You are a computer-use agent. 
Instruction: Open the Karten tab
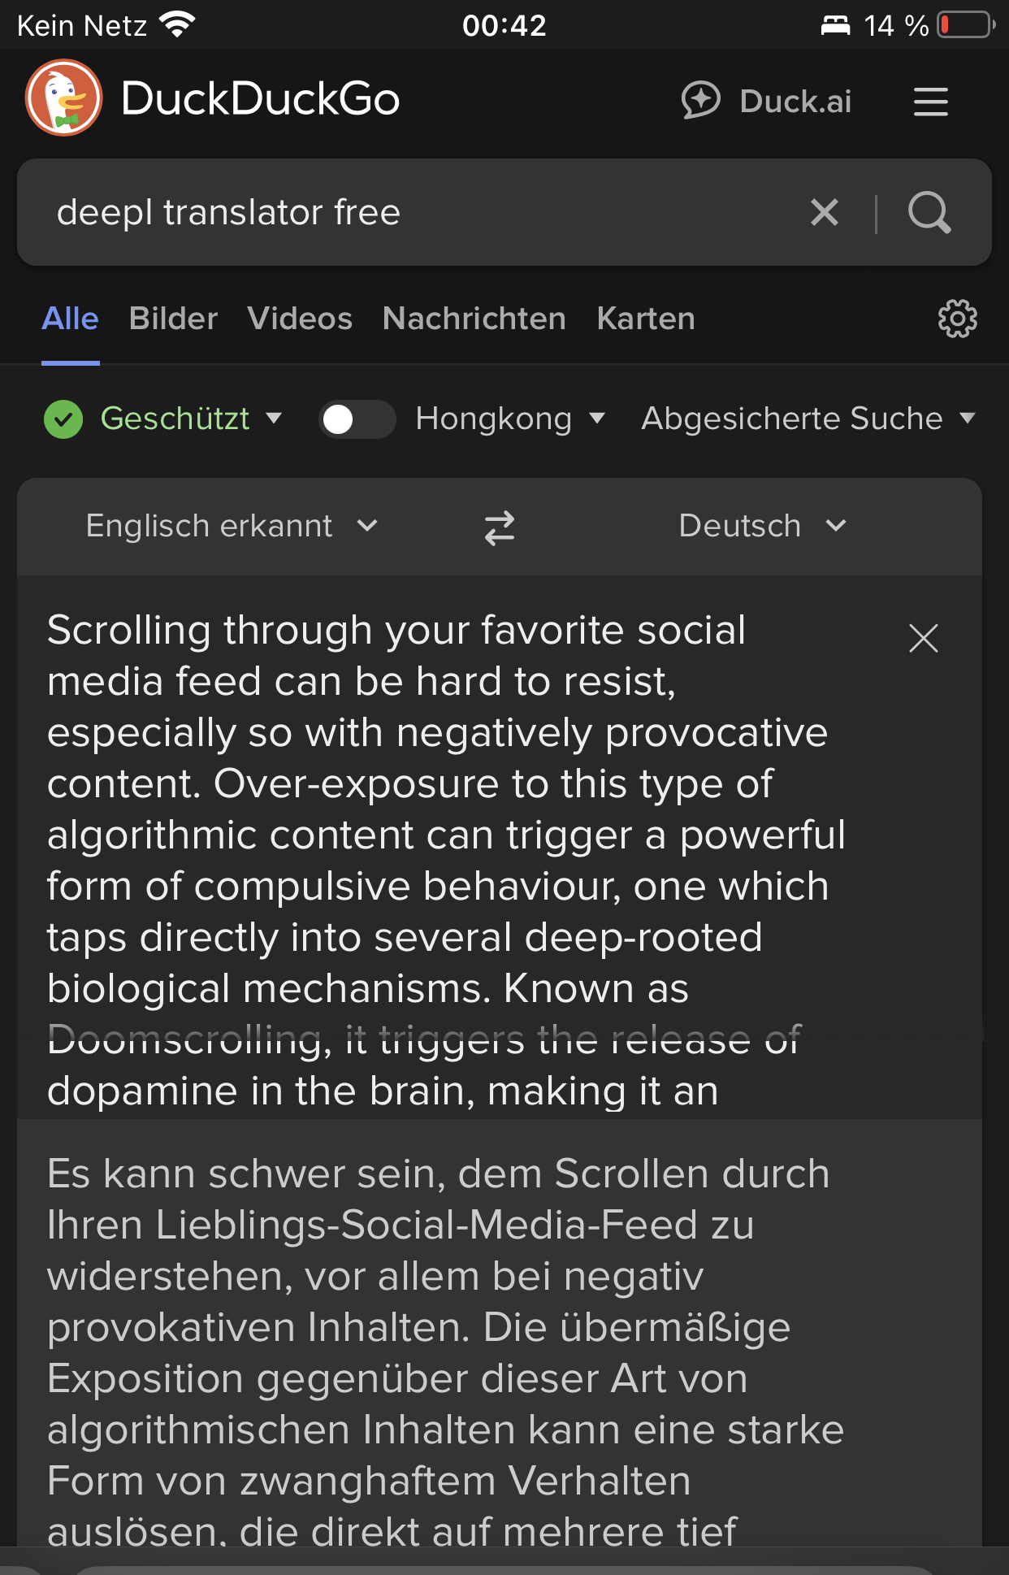646,319
